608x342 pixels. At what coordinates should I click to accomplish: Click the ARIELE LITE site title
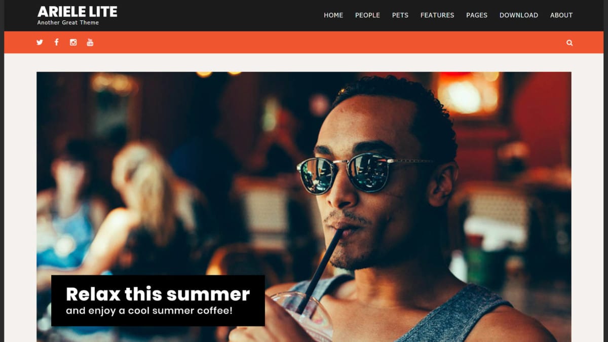(x=77, y=11)
